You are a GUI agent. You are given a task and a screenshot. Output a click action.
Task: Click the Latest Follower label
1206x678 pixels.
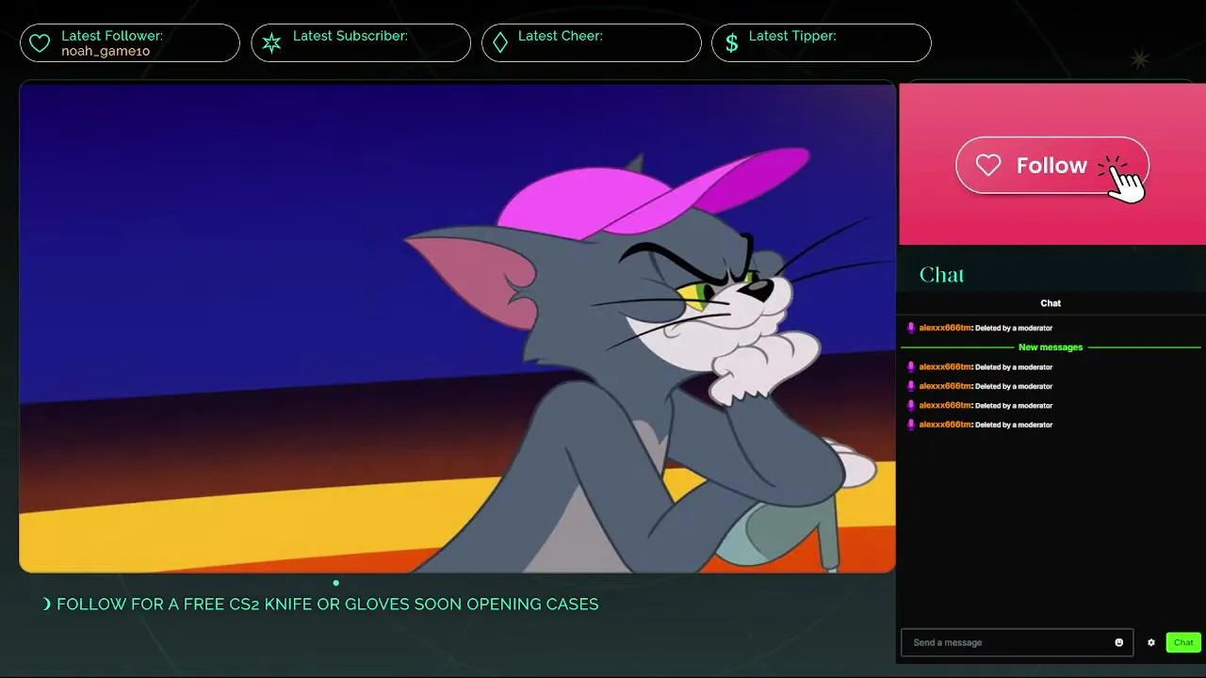[x=112, y=36]
